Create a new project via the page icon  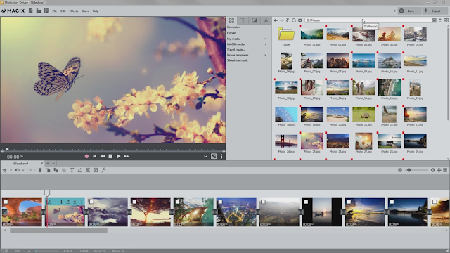coord(31,11)
